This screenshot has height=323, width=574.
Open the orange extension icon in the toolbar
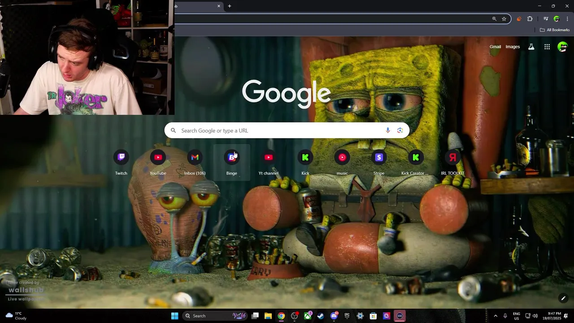[519, 19]
